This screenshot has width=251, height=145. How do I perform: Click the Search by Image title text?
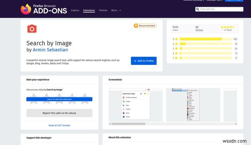[49, 43]
